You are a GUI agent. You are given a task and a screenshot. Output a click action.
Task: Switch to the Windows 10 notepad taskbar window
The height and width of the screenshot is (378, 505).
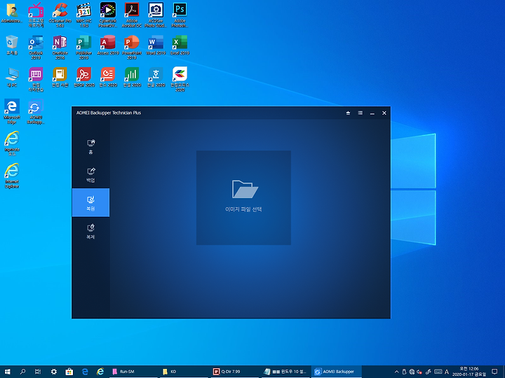click(285, 372)
